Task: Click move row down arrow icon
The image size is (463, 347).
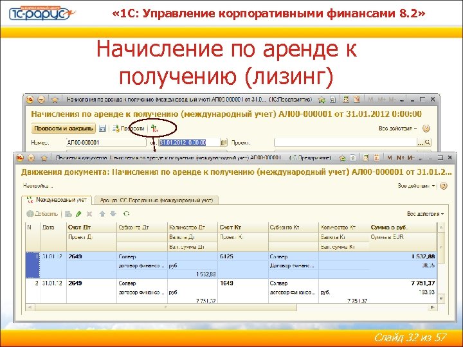Action: pyautogui.click(x=113, y=213)
